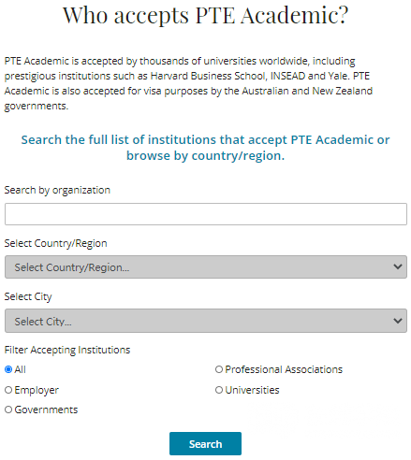411x460 pixels.
Task: Choose the Professional Associations radio button
Action: pos(219,369)
